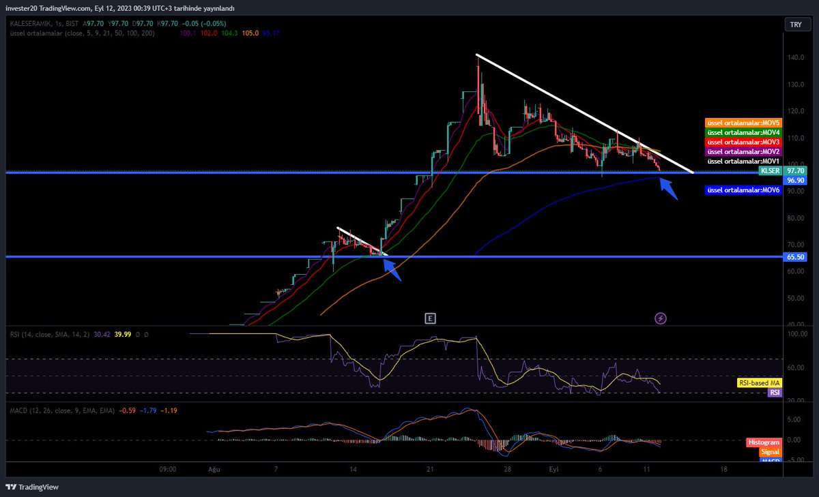Click the 97.70 current price label

[x=795, y=170]
